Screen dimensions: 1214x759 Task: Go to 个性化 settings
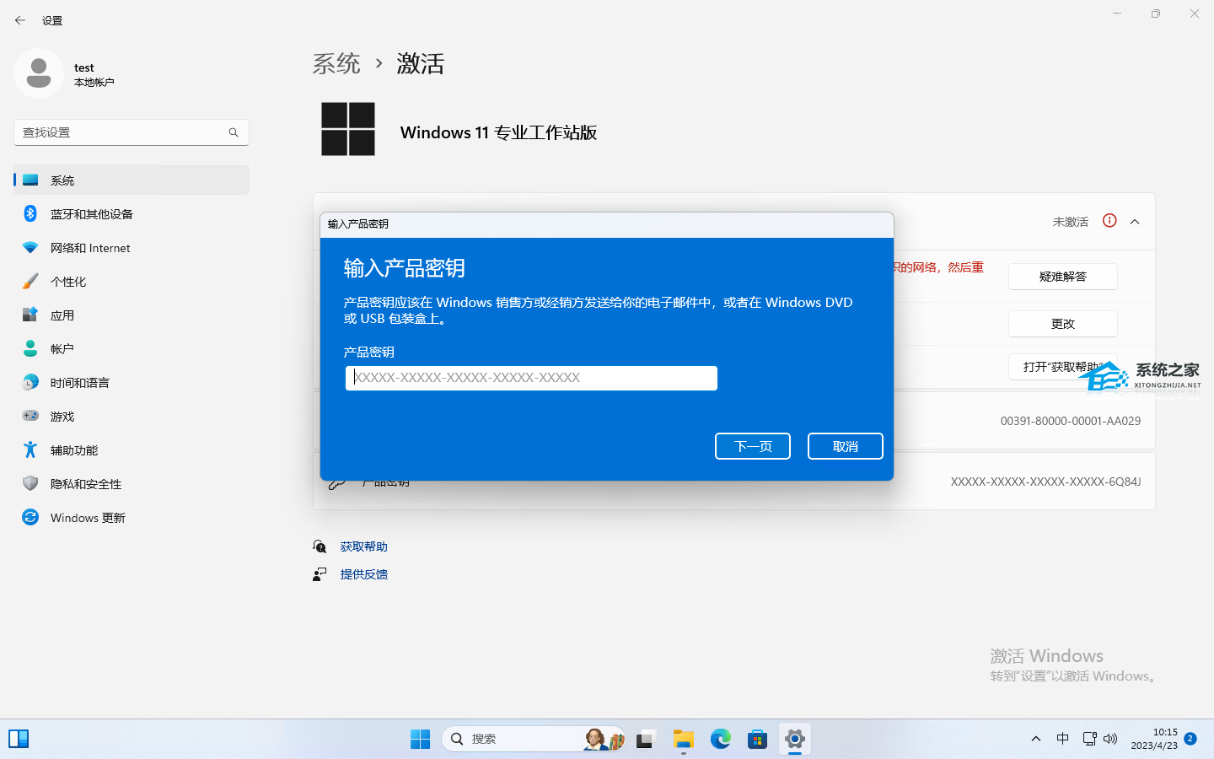[x=132, y=282]
